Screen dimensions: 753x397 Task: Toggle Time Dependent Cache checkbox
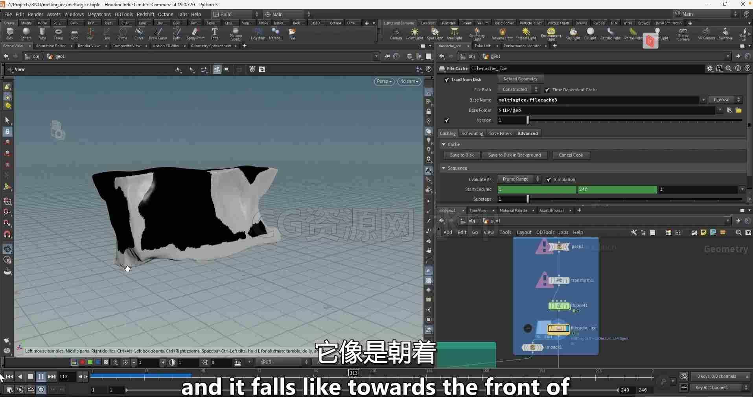547,90
